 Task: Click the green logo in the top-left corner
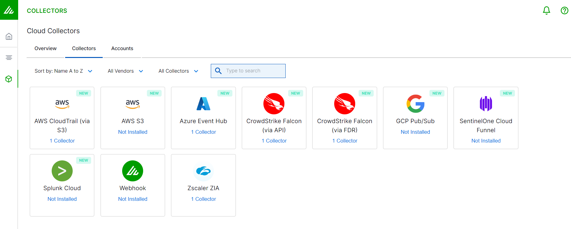click(x=9, y=10)
